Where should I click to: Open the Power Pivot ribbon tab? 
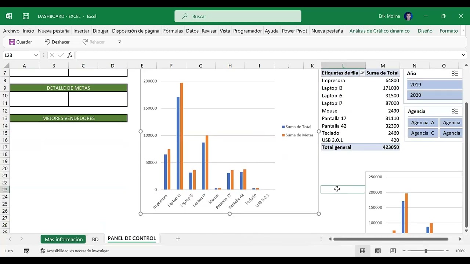(294, 31)
